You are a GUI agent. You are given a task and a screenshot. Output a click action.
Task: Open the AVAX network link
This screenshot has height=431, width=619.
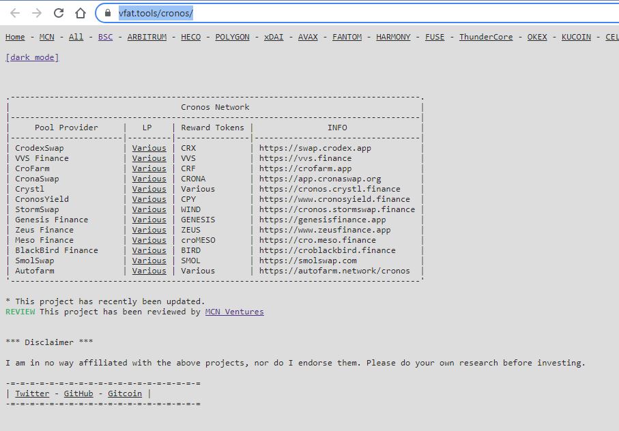tap(308, 37)
